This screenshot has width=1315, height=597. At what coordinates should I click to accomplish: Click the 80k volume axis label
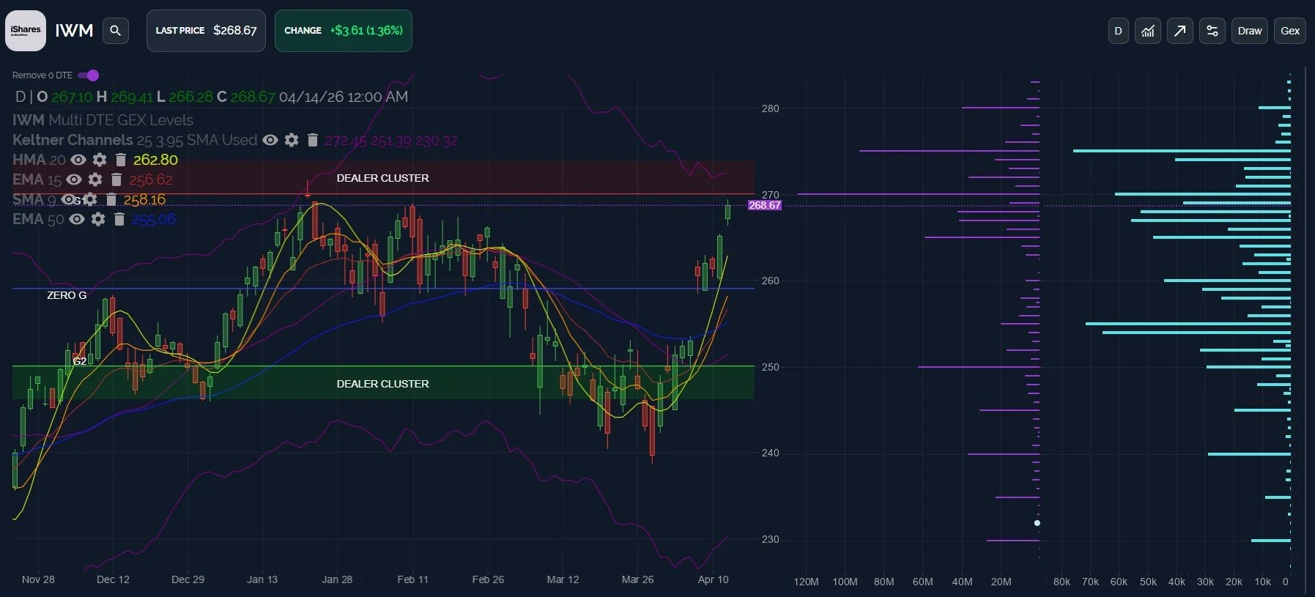click(1062, 582)
